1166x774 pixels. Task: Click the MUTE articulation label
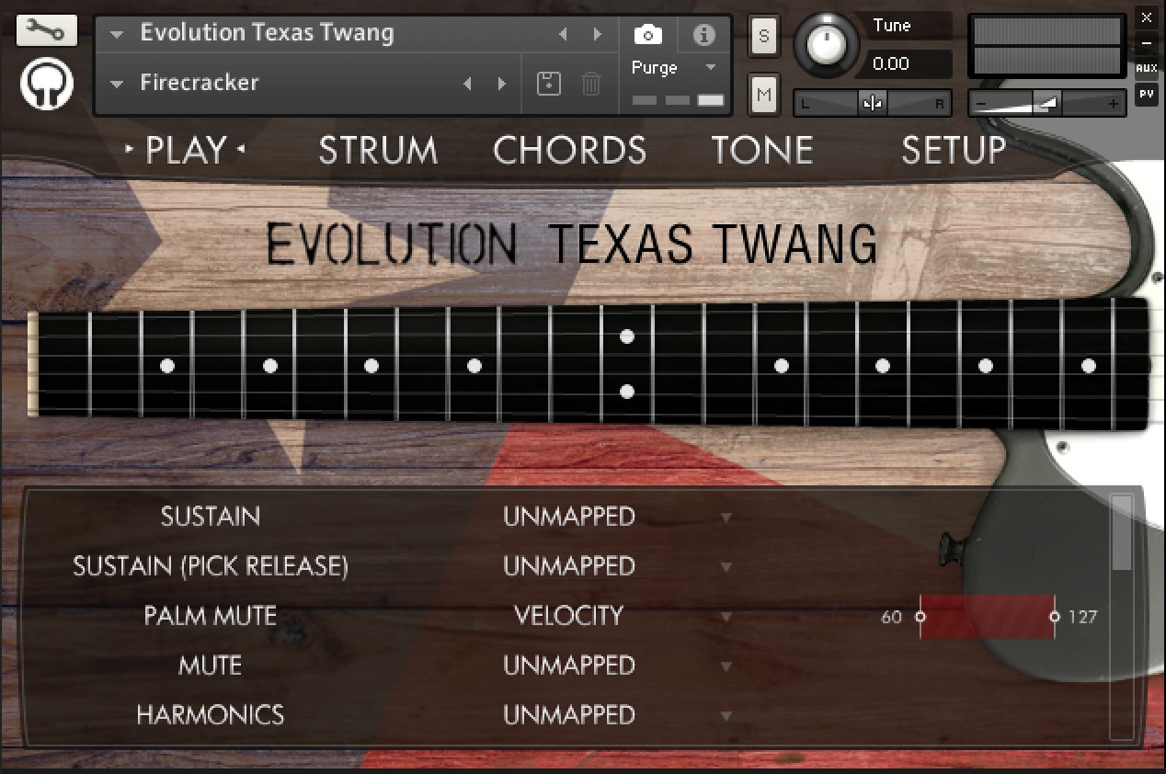pos(211,666)
